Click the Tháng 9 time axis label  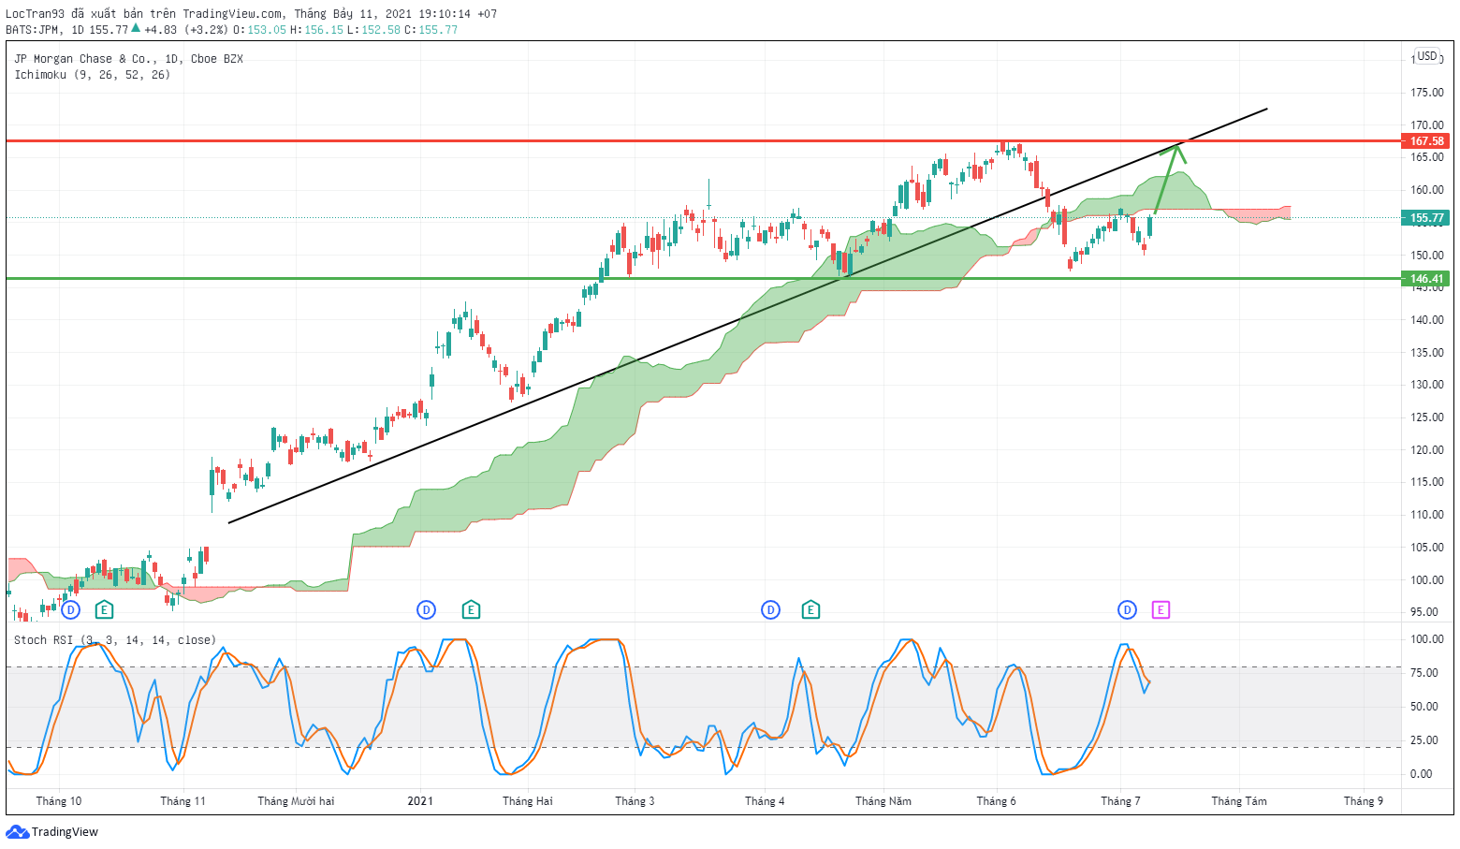[1364, 801]
